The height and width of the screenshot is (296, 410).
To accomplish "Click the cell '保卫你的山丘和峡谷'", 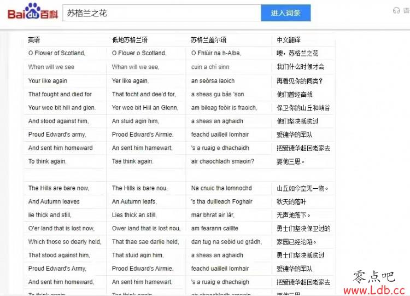I will [x=303, y=108].
